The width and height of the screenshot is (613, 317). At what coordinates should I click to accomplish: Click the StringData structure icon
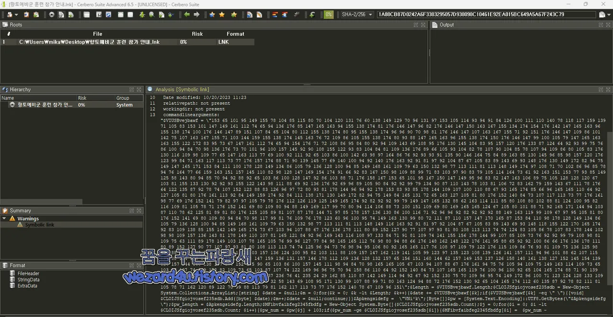coord(13,280)
